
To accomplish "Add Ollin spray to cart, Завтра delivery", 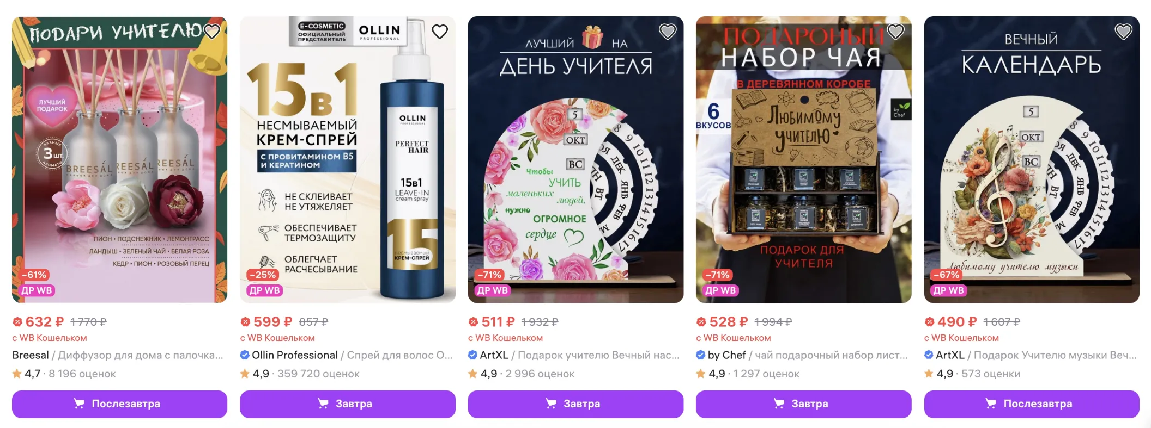I will [348, 404].
